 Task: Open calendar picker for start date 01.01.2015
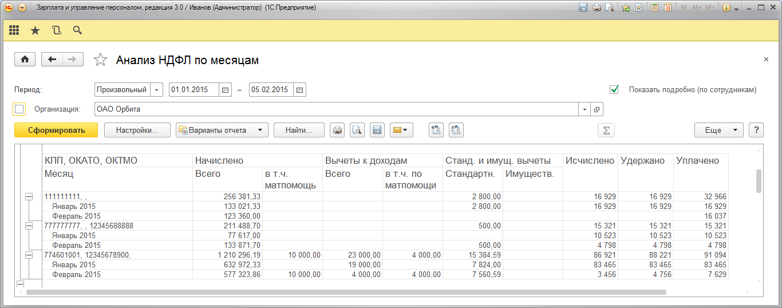(225, 90)
